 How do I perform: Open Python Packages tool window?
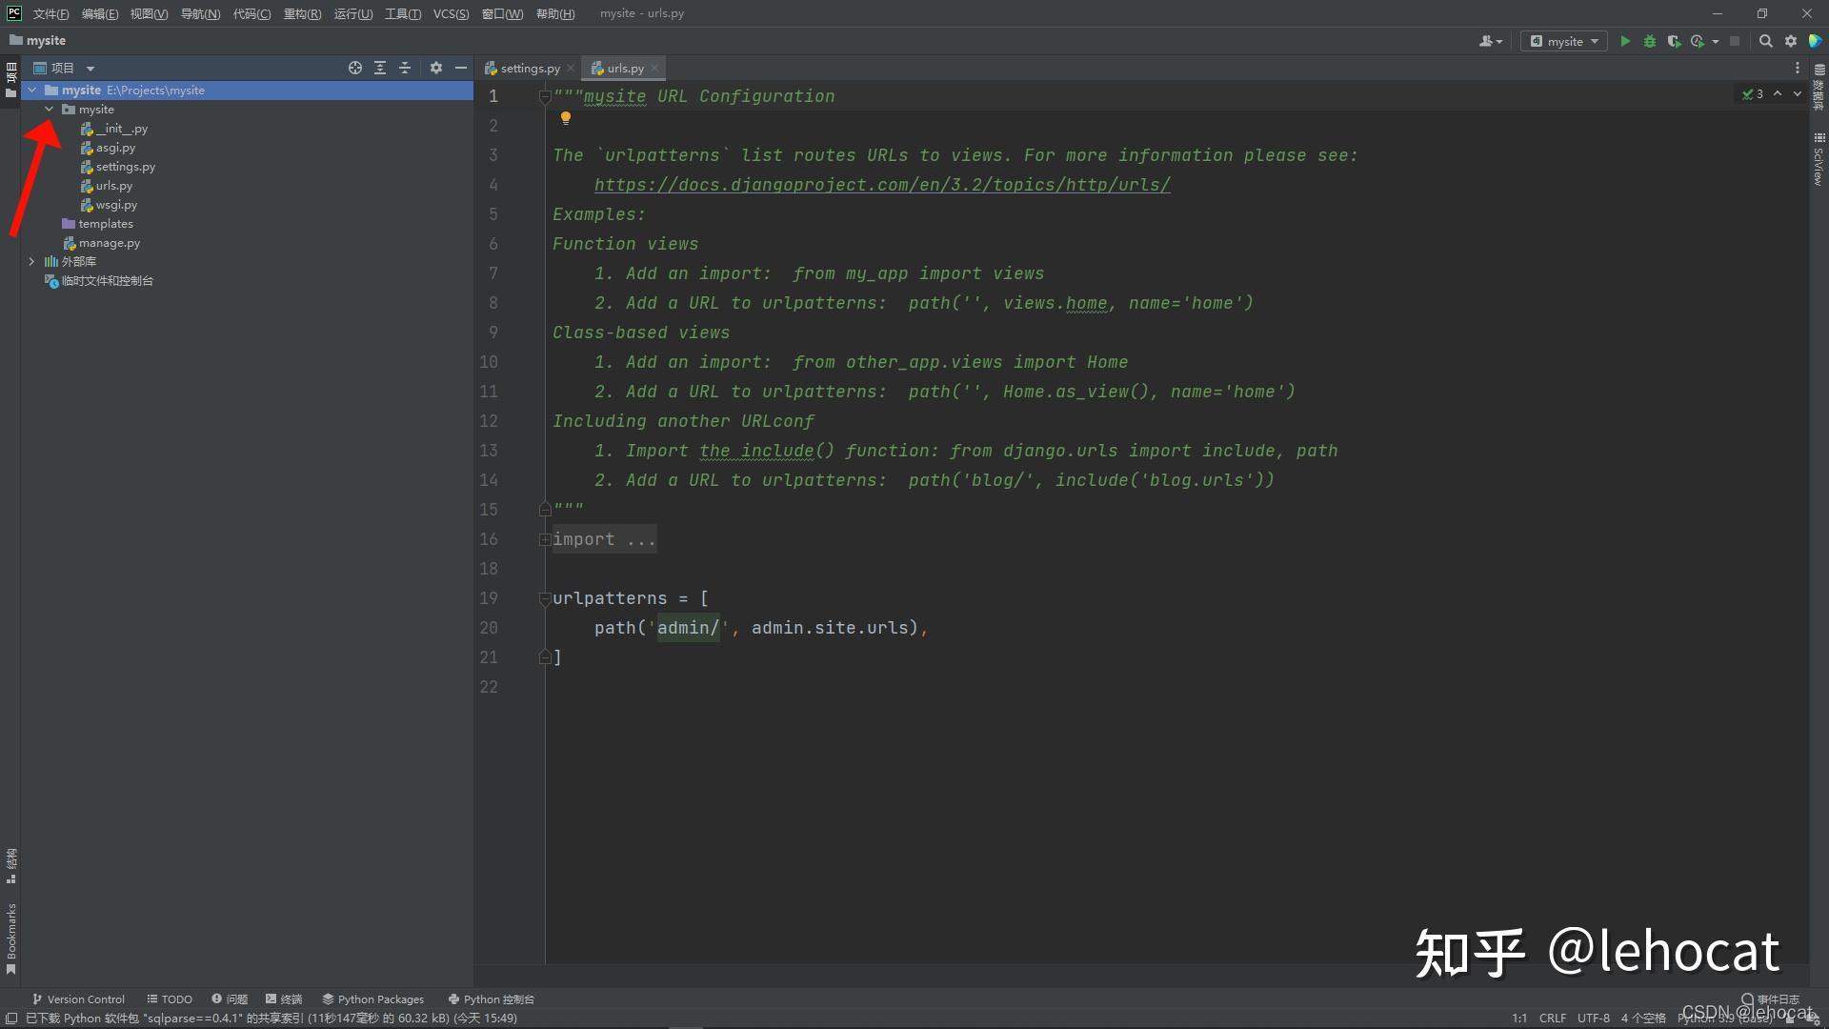point(372,999)
